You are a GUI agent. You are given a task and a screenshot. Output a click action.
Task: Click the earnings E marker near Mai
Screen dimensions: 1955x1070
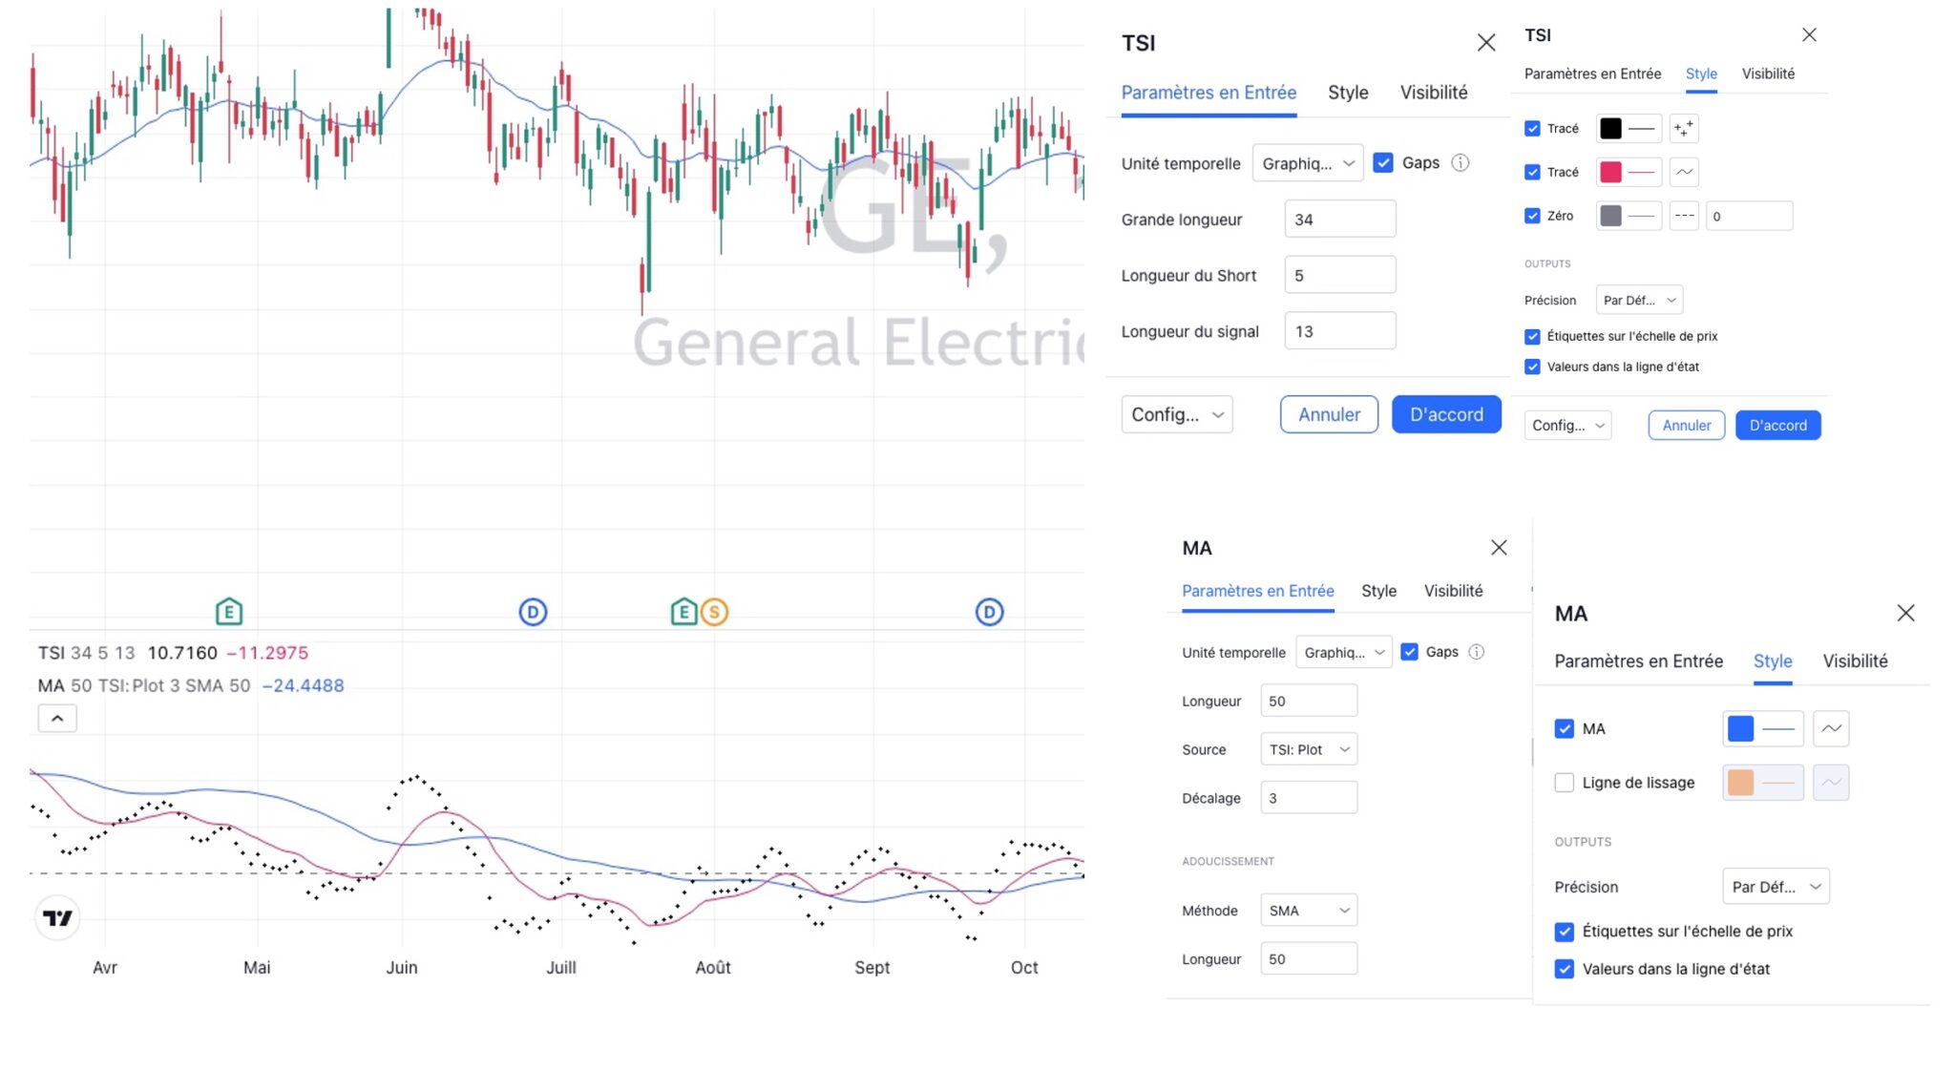pos(229,612)
